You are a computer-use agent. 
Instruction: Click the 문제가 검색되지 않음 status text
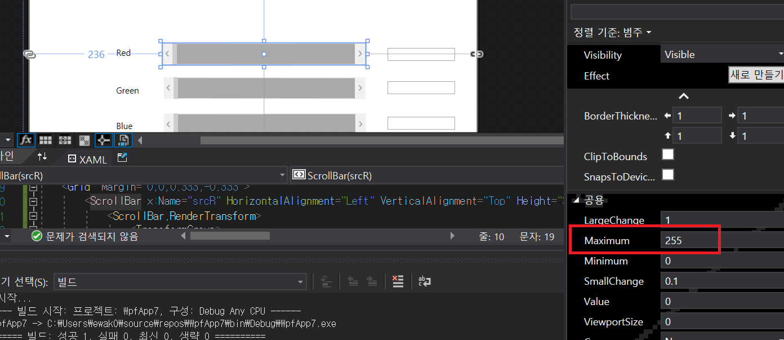(x=92, y=236)
